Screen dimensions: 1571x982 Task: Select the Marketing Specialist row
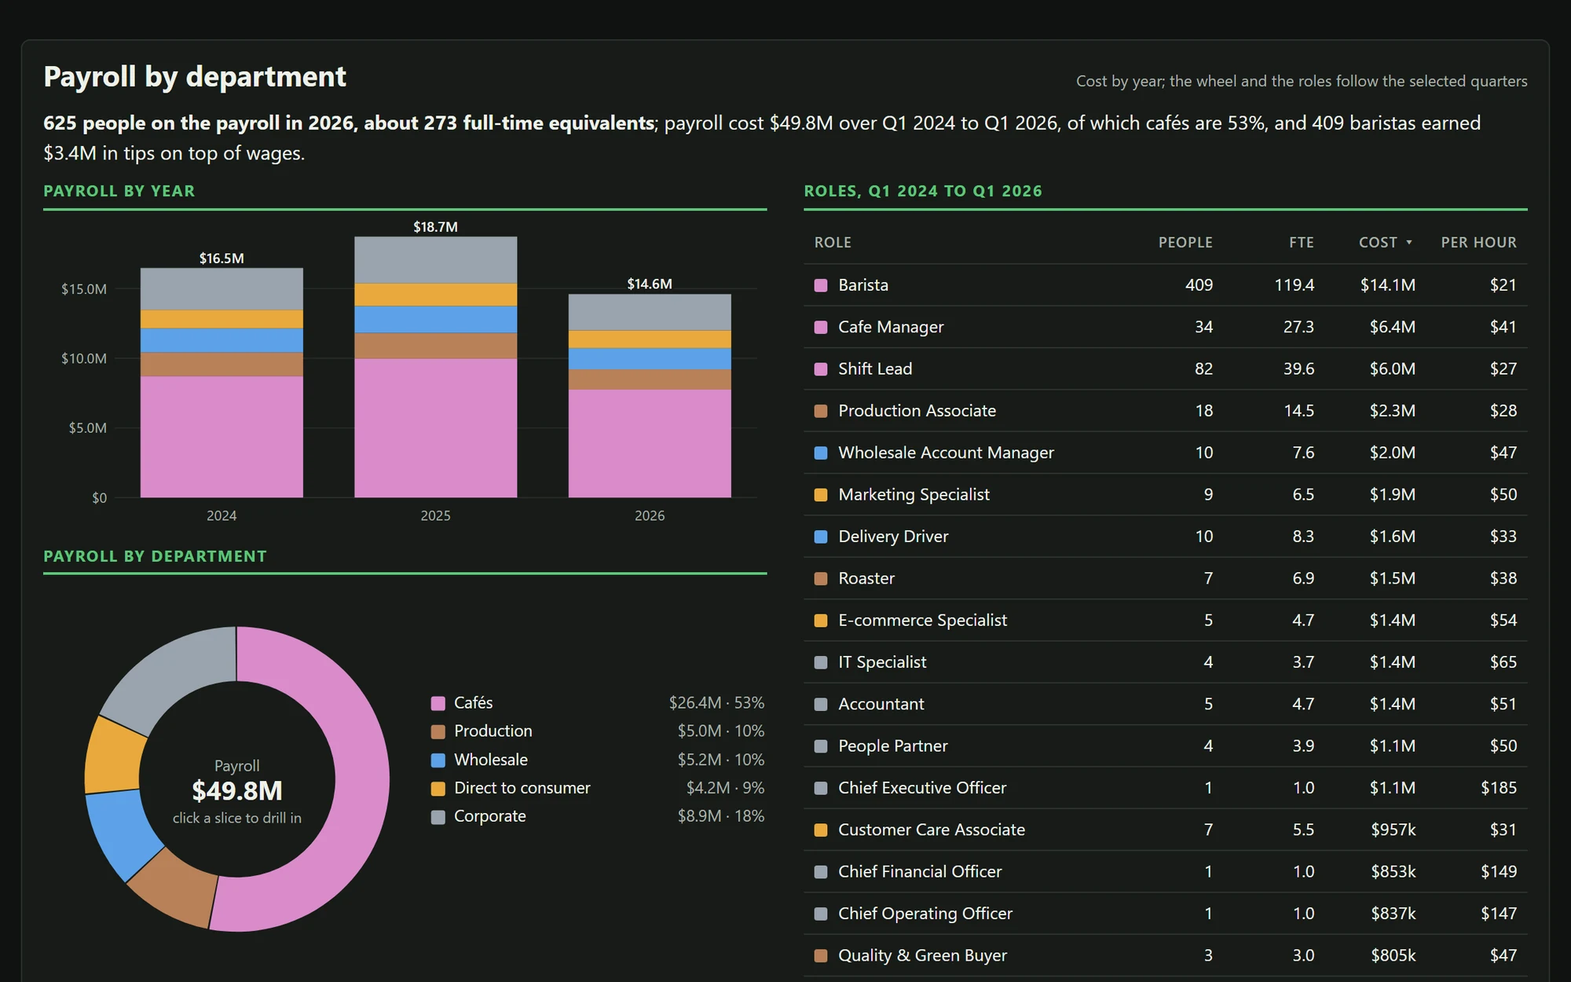pos(1166,495)
